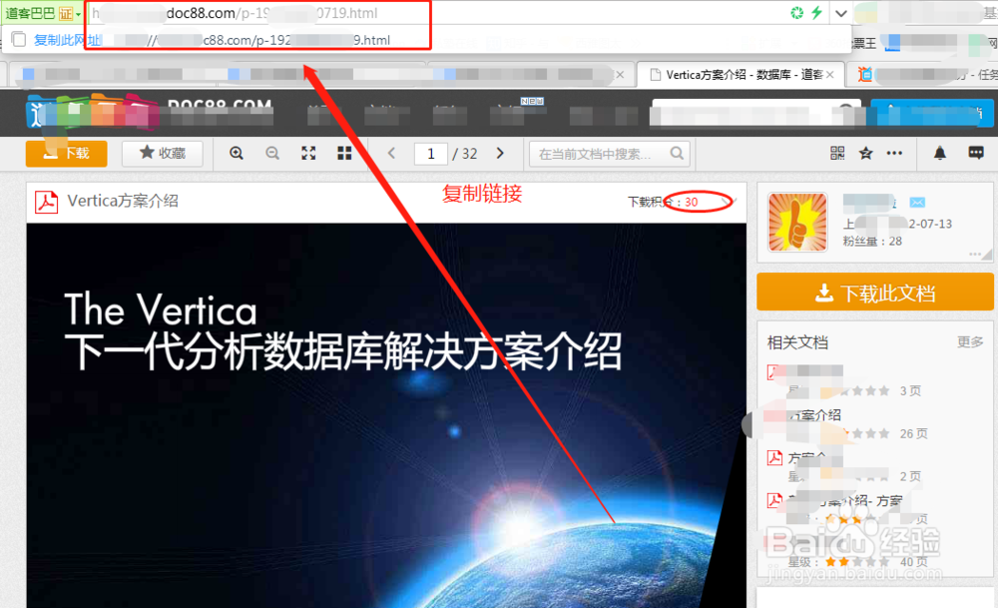This screenshot has width=998, height=608.
Task: Toggle fullscreen view icon
Action: point(308,154)
